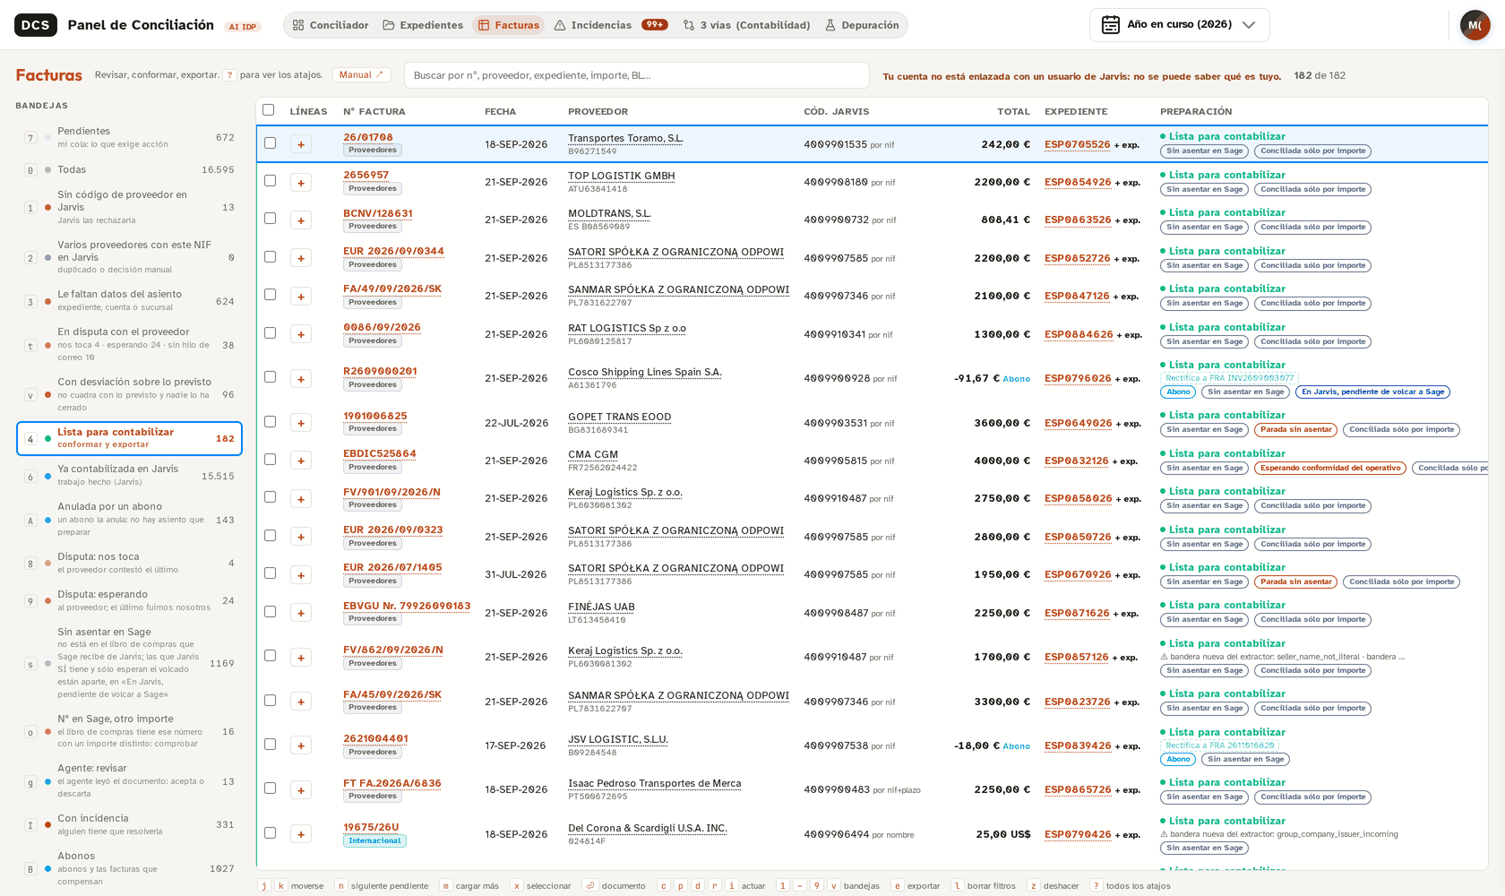This screenshot has width=1505, height=896.
Task: Open the Incidencias tab
Action: tap(610, 25)
